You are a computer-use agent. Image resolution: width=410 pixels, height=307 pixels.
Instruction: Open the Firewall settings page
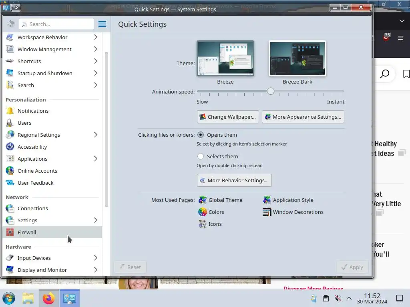[x=52, y=232]
